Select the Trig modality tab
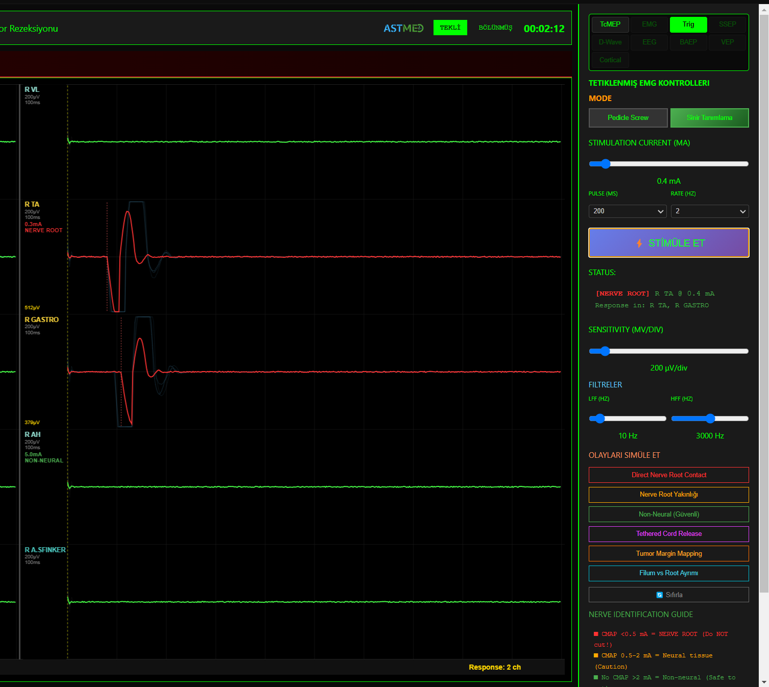Image resolution: width=769 pixels, height=687 pixels. [688, 24]
